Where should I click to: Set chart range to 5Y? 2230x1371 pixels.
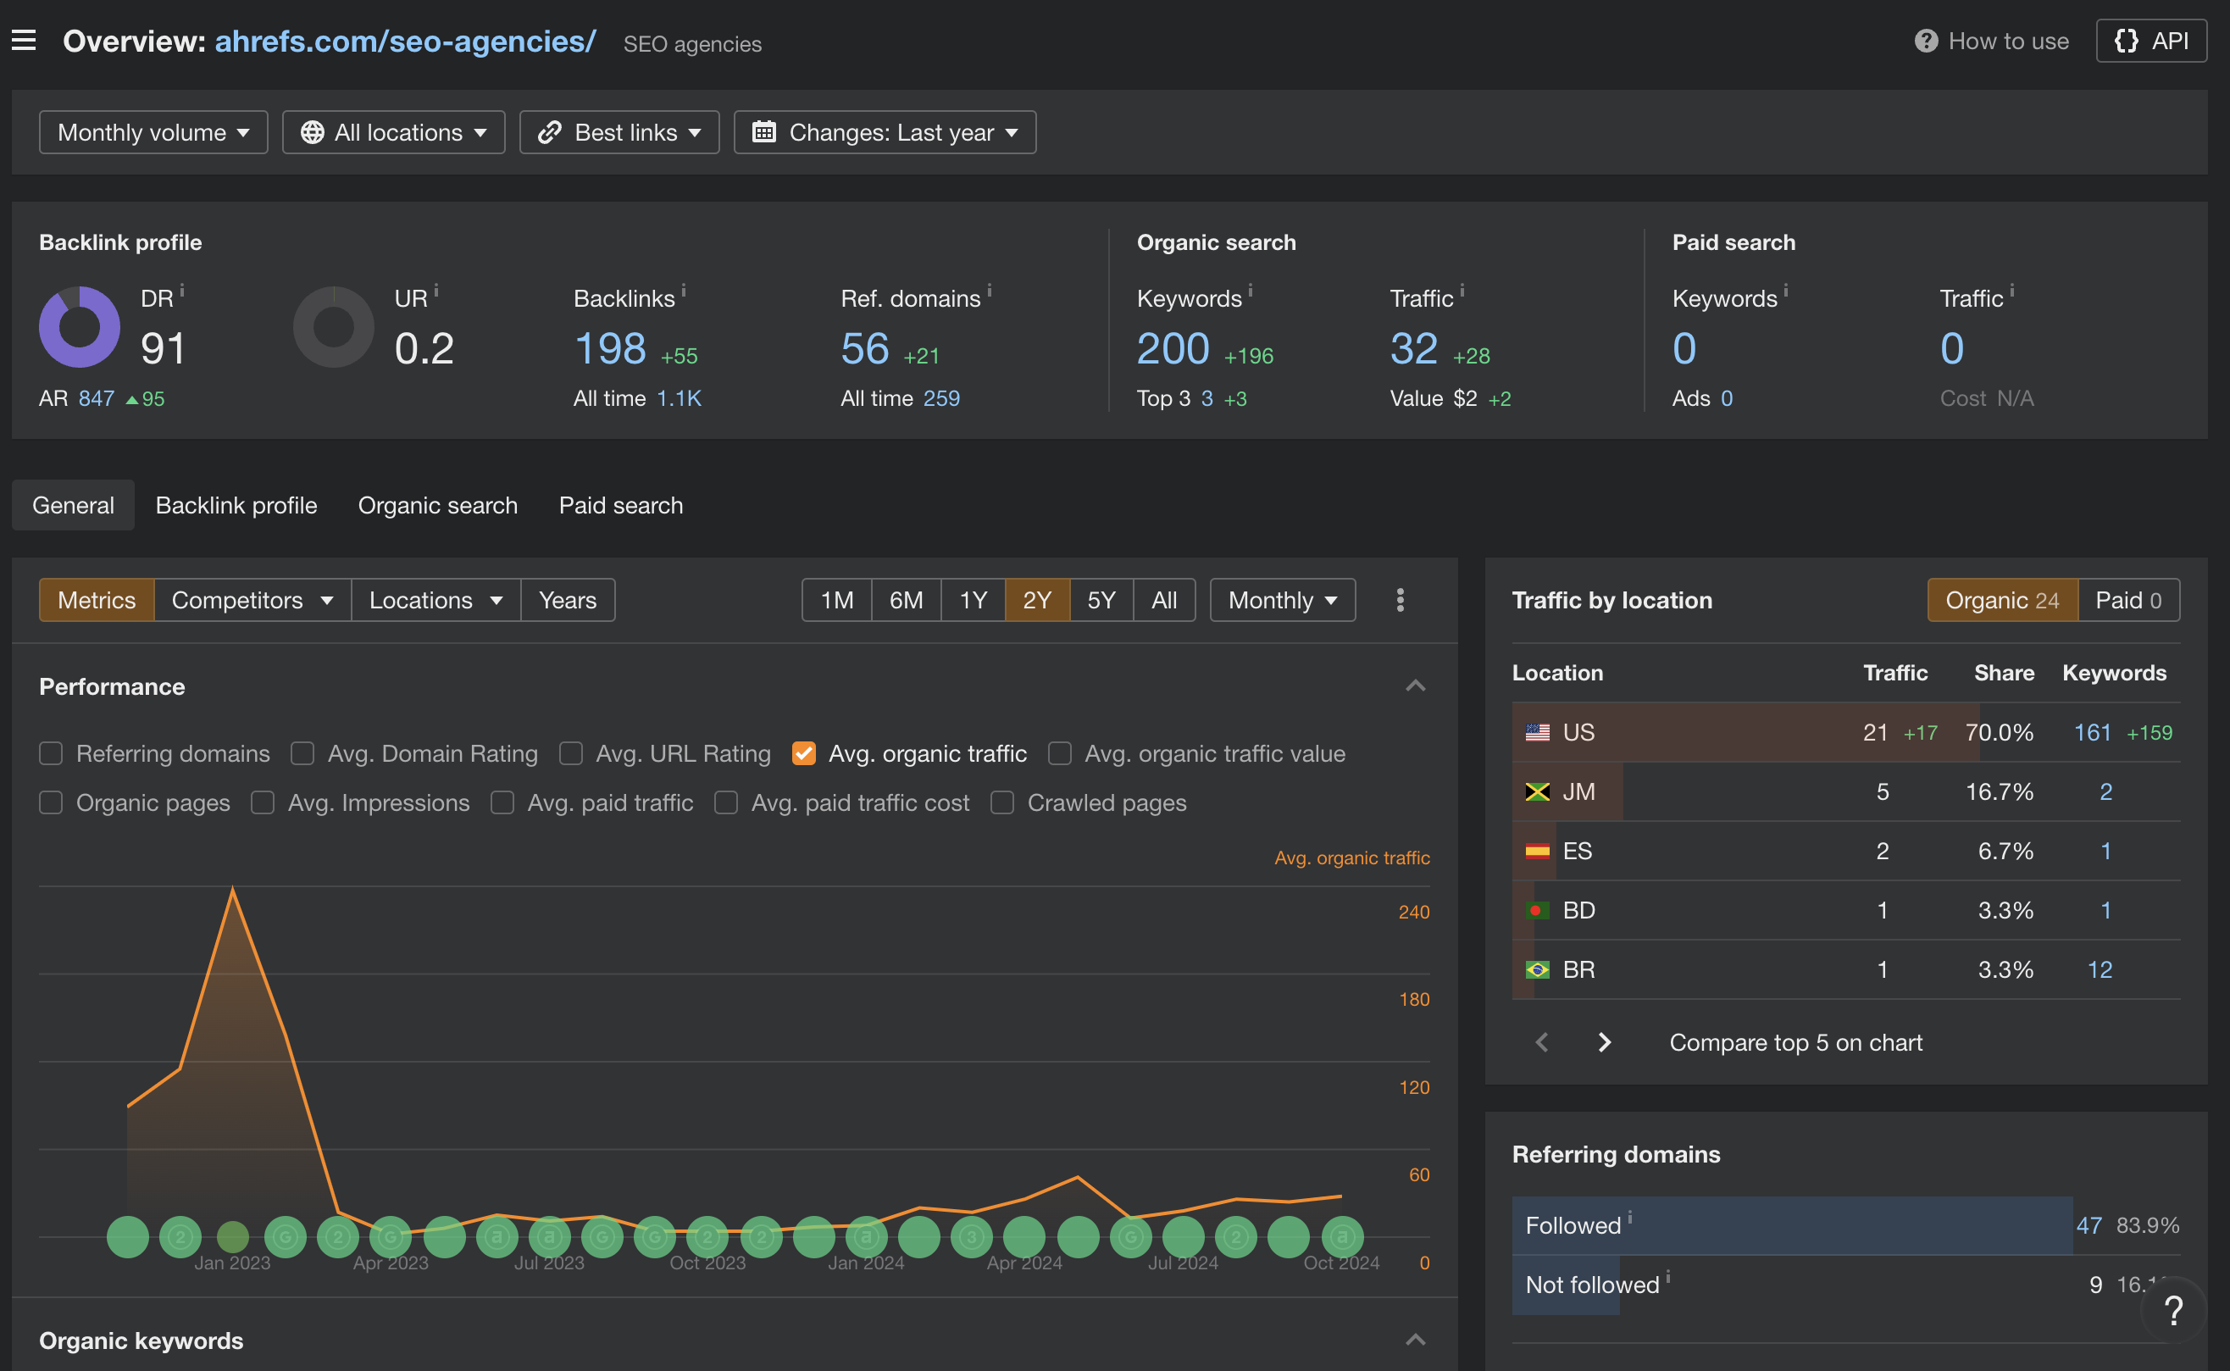point(1101,600)
